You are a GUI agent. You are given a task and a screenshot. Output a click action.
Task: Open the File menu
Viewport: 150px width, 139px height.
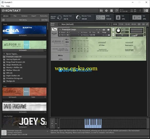[x=3, y=6]
